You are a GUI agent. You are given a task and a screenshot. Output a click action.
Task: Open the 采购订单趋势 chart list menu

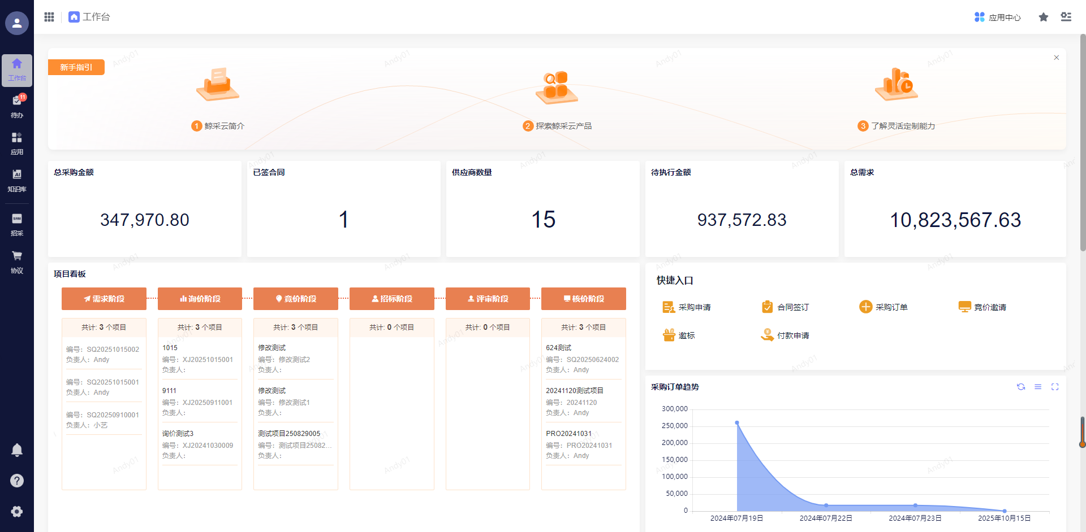[1038, 387]
